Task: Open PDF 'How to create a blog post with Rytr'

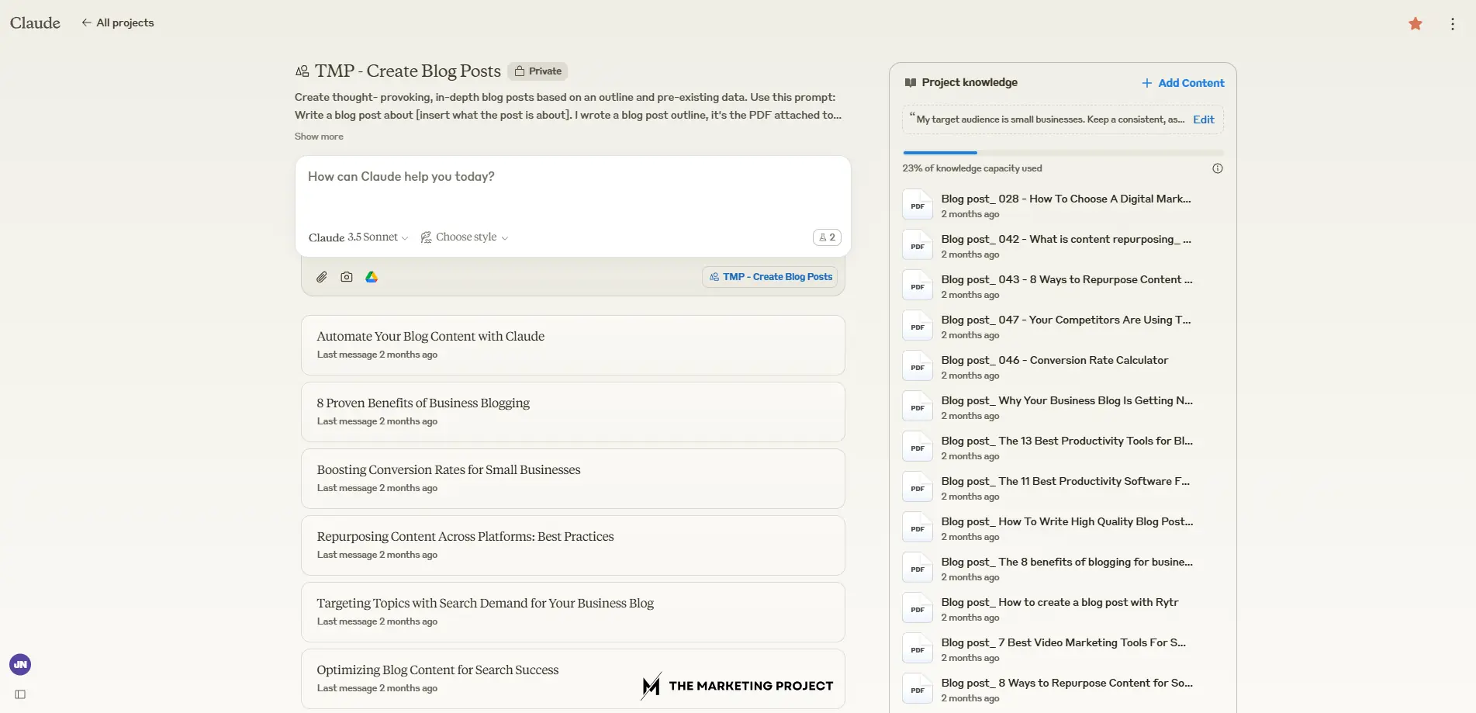Action: pos(1063,609)
